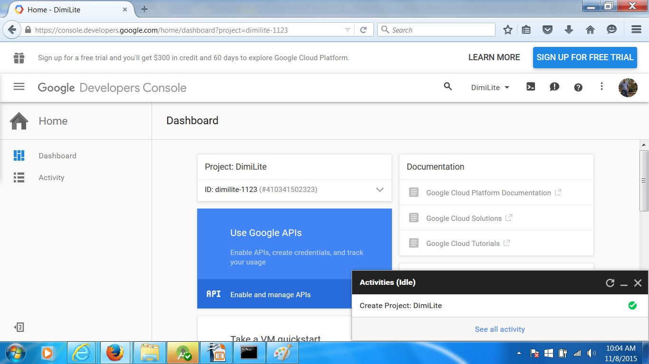Close the Activities panel
Screen dimensions: 649x364
(x=638, y=283)
